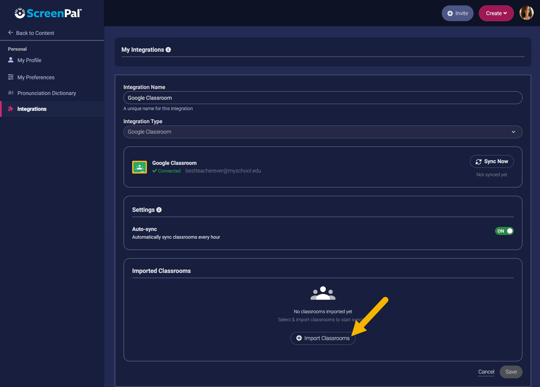Screen dimensions: 540x387
Task: Click the connected email bestteacherever@myschool.edu
Action: click(x=223, y=171)
